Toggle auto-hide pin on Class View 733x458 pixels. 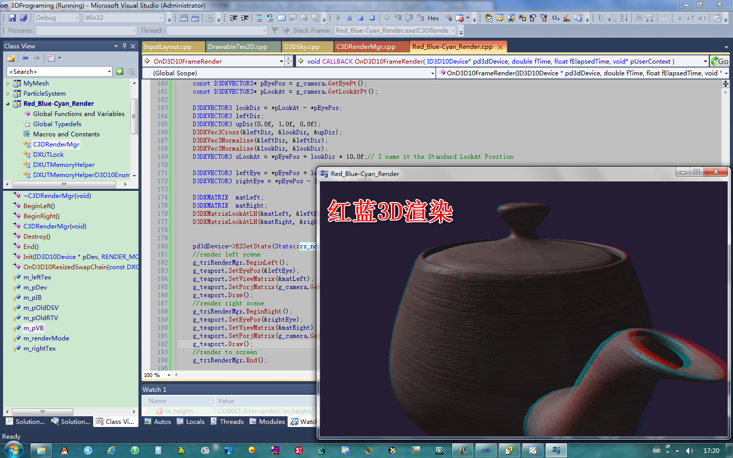coord(124,46)
